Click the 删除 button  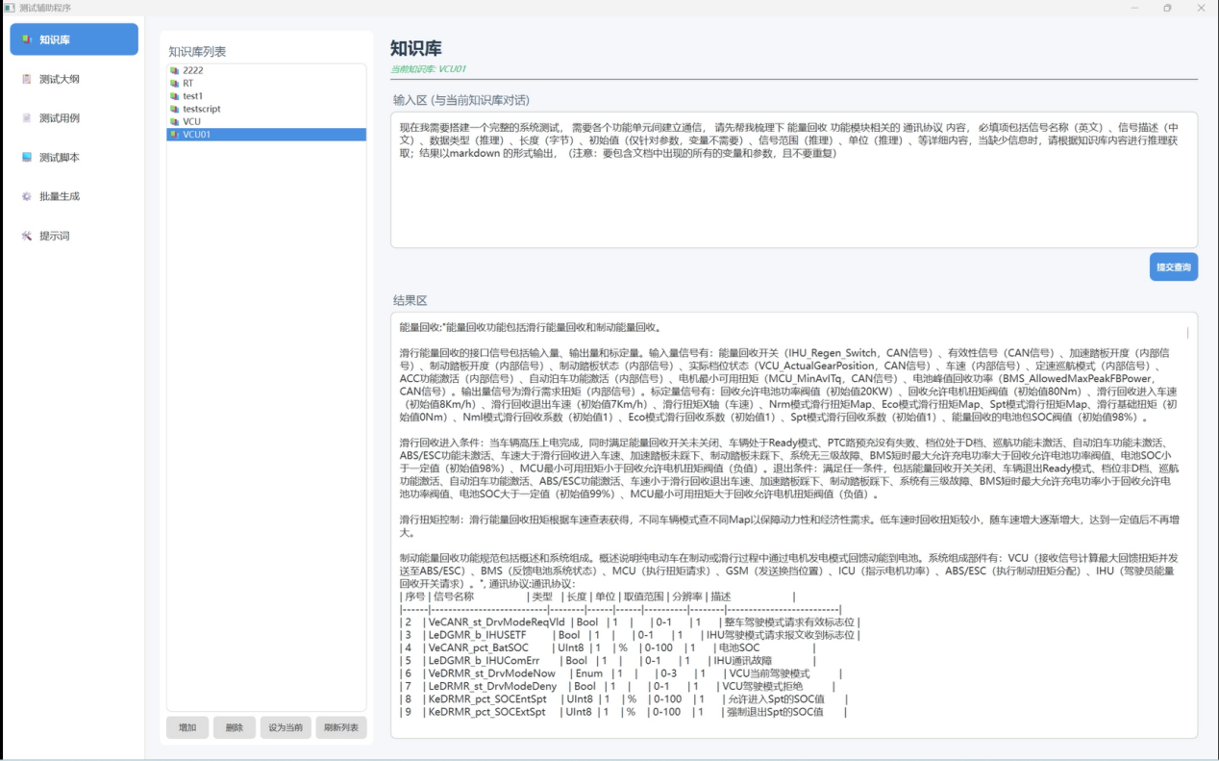pyautogui.click(x=235, y=727)
